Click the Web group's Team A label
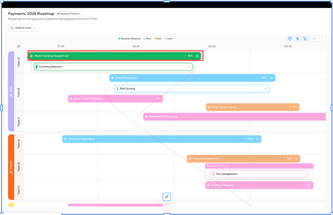The height and width of the screenshot is (215, 333). tap(19, 62)
